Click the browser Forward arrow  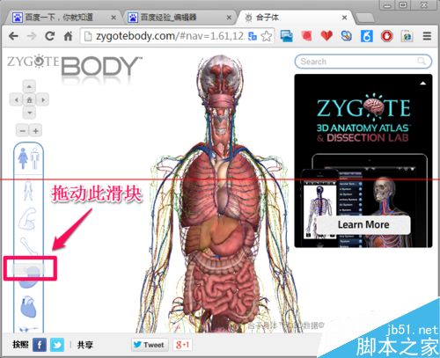coord(32,36)
